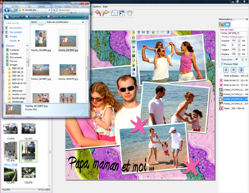The width and height of the screenshot is (249, 193).
Task: Select the fotolia_3424155.jpg thumbnail
Action: [x=68, y=70]
